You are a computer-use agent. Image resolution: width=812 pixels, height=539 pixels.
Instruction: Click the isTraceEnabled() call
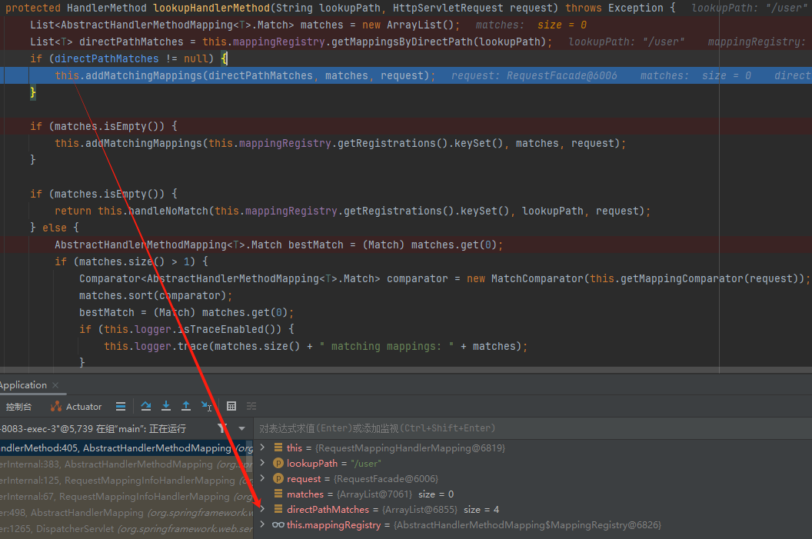pyautogui.click(x=229, y=329)
